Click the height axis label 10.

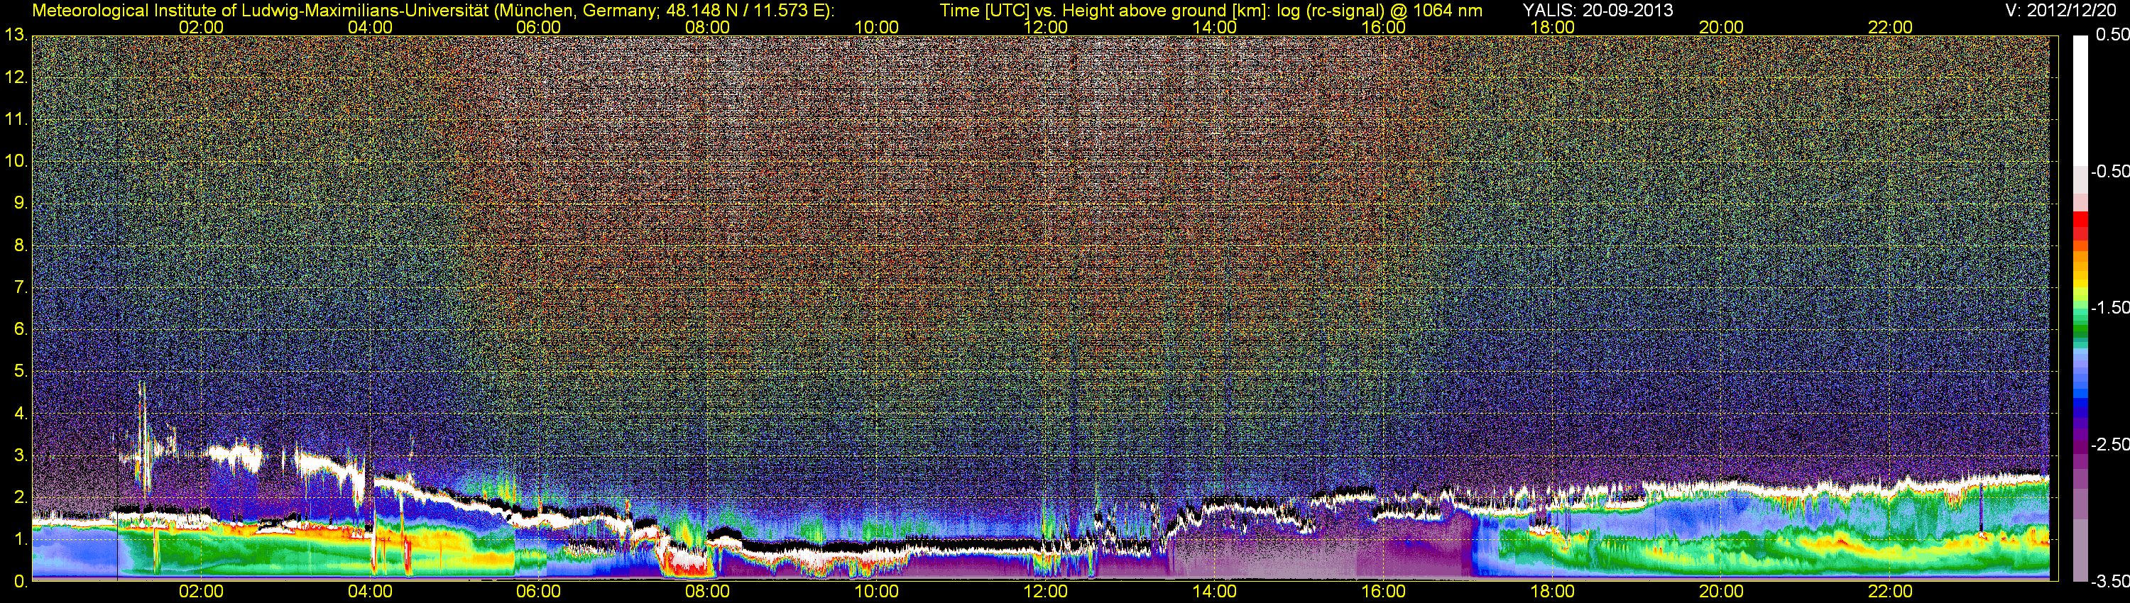16,161
